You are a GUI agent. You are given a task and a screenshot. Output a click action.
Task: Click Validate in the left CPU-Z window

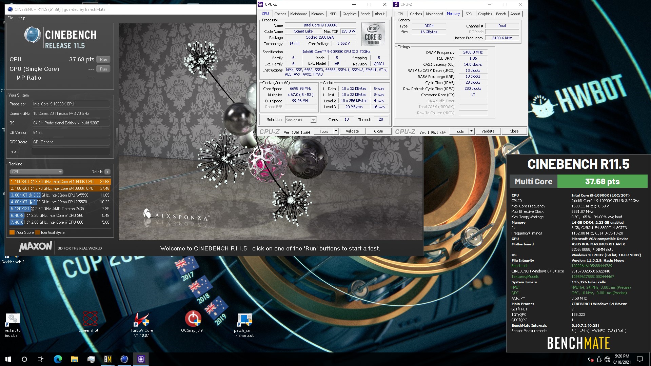tap(352, 131)
